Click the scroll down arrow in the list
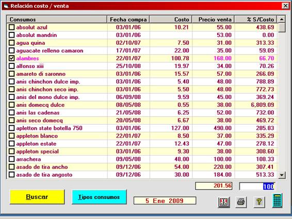The height and width of the screenshot is (219, 292). click(282, 175)
